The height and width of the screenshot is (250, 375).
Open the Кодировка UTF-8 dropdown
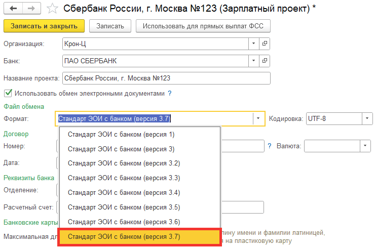pos(367,118)
